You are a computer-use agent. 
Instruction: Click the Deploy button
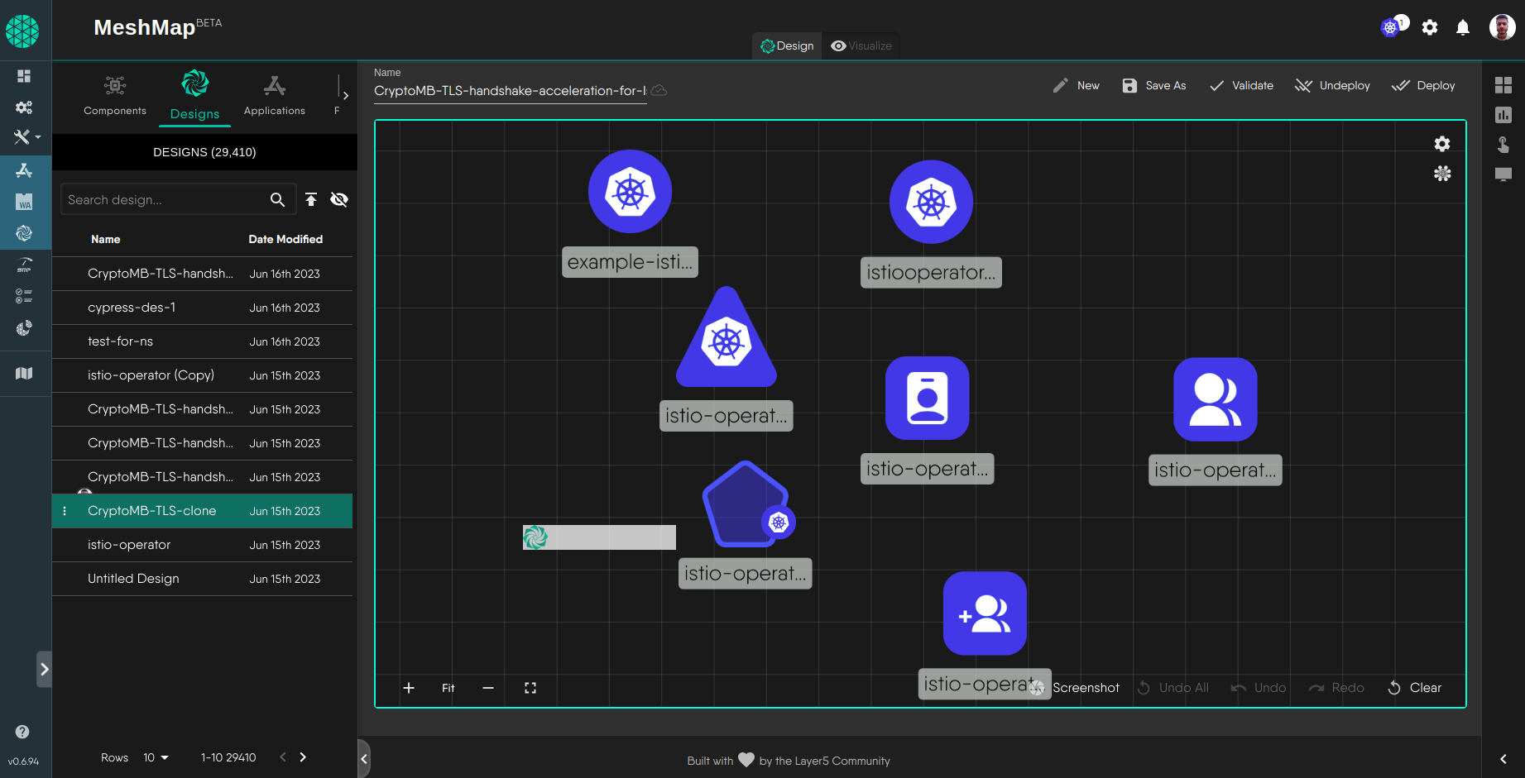click(1423, 86)
